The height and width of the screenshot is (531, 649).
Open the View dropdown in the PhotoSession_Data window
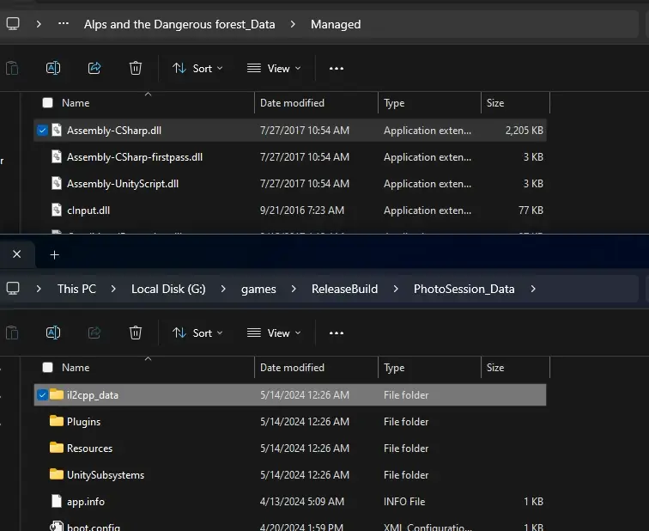[274, 333]
